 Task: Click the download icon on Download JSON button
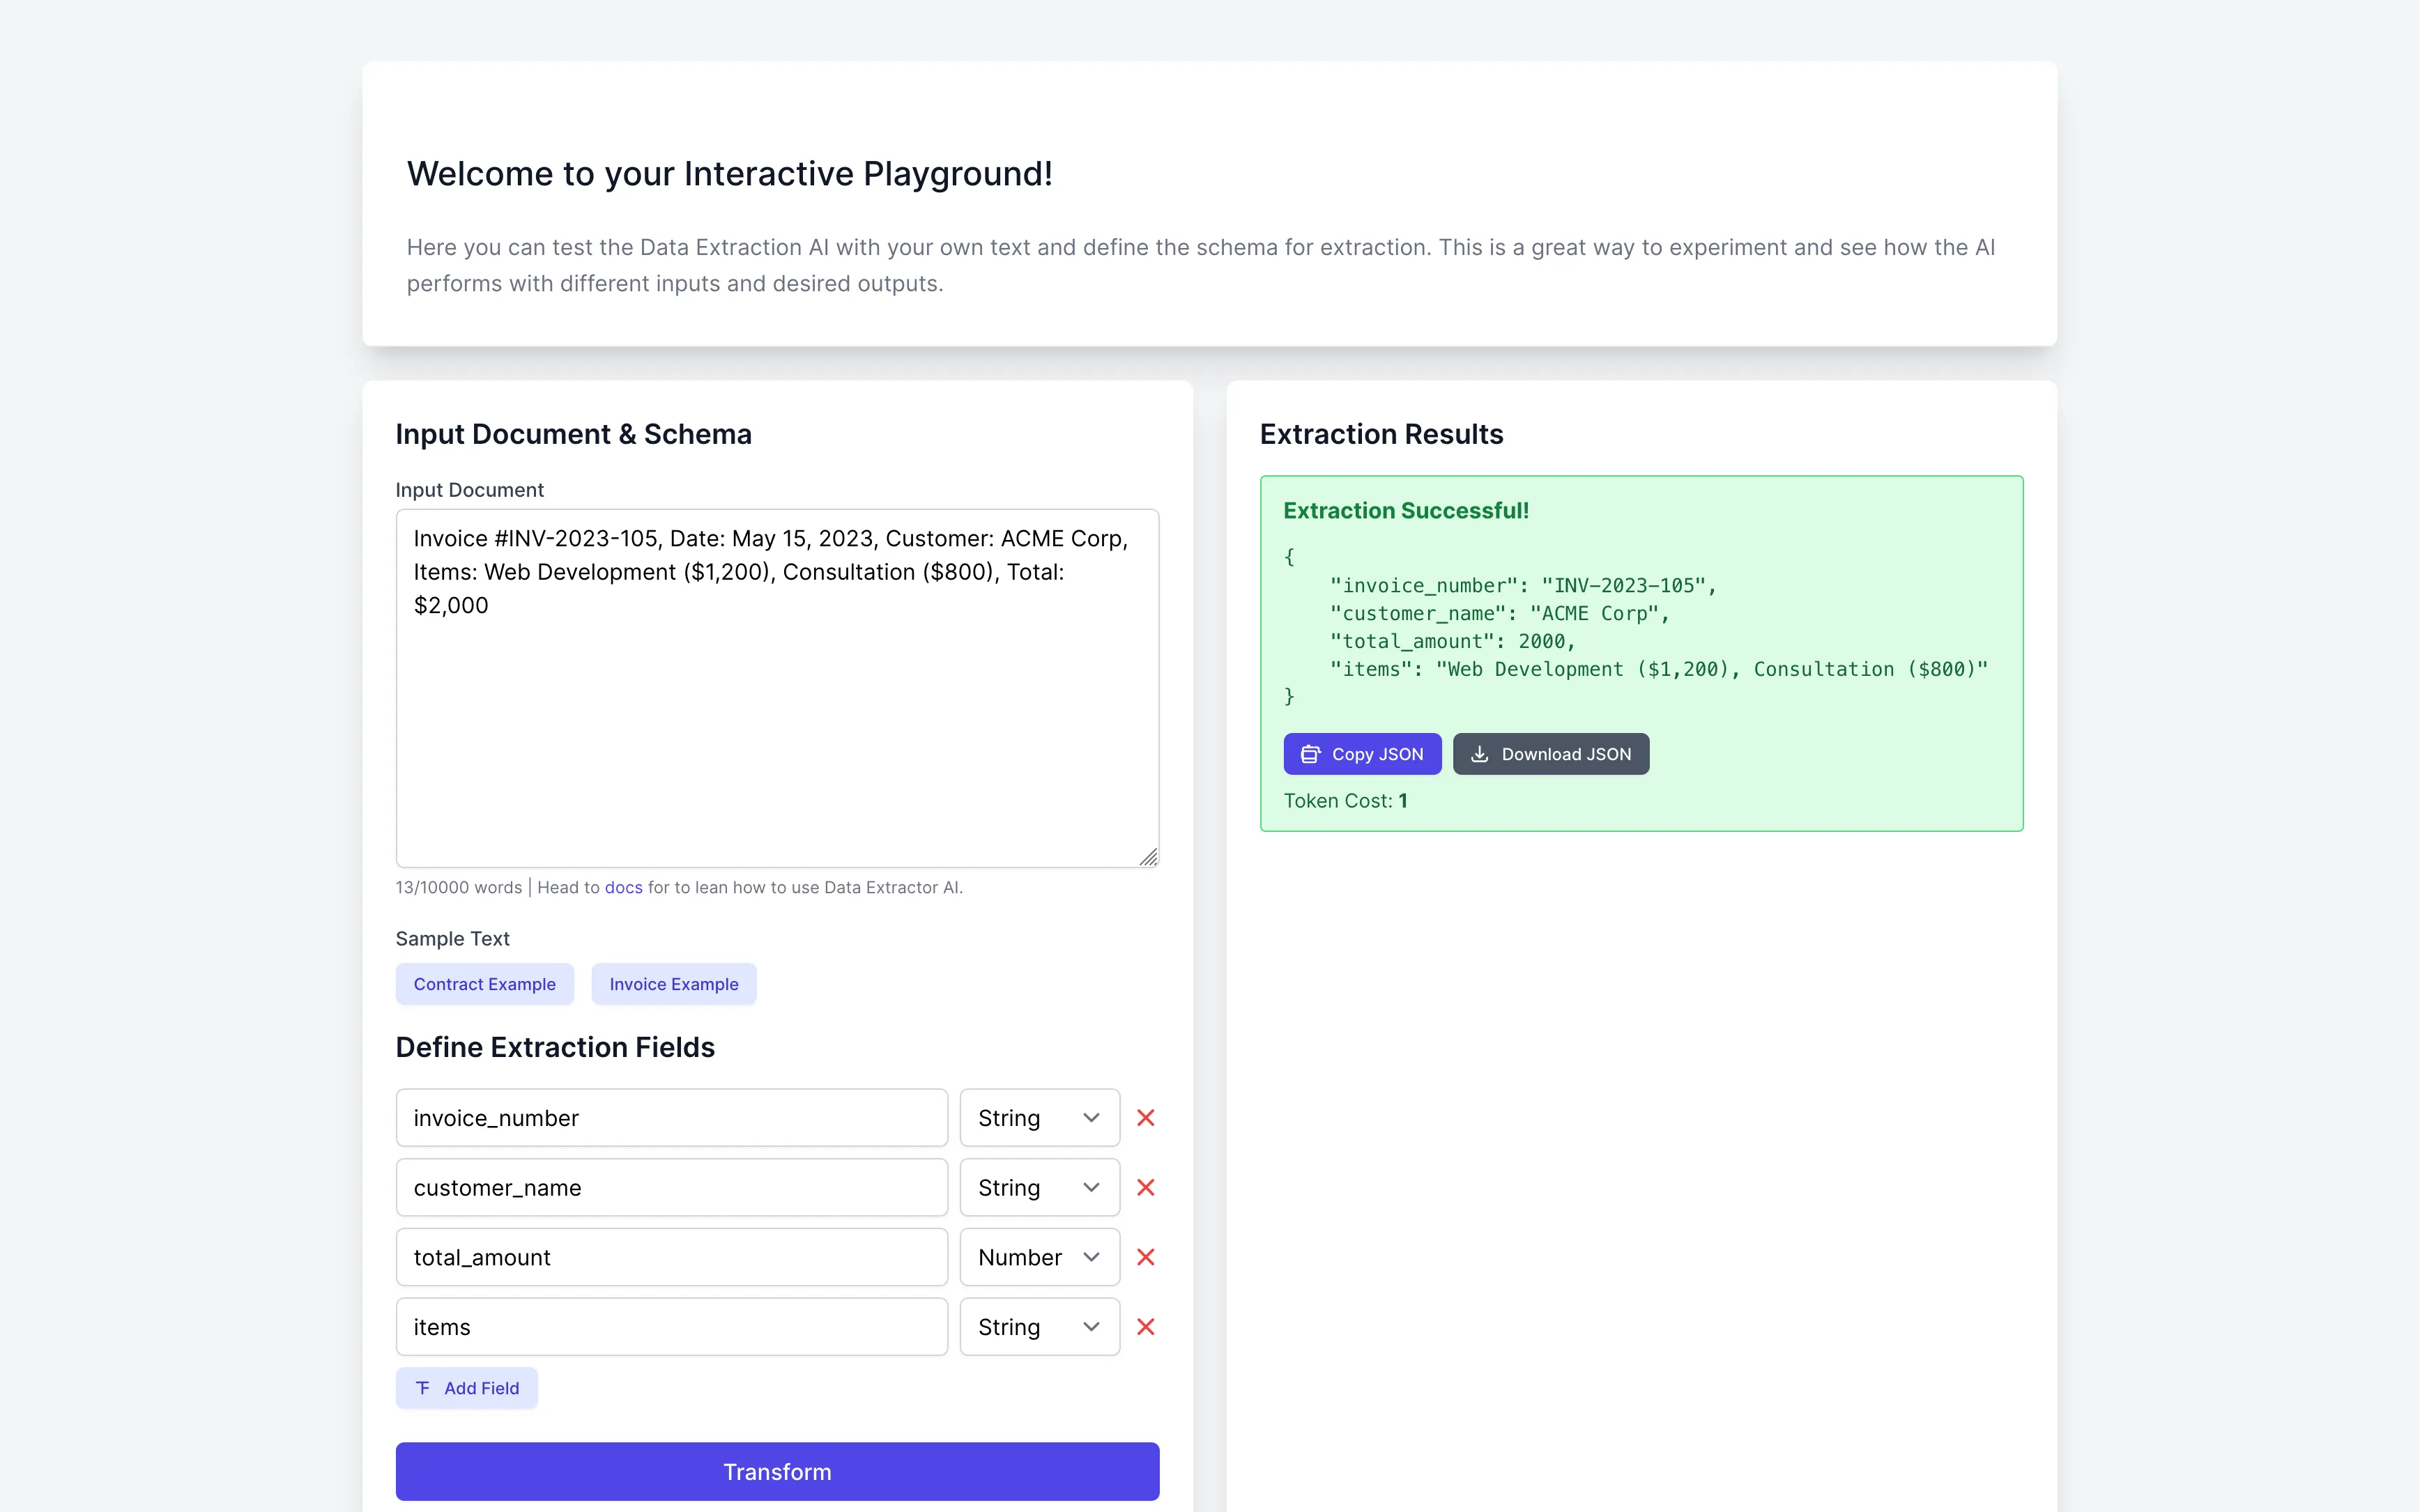(x=1479, y=753)
